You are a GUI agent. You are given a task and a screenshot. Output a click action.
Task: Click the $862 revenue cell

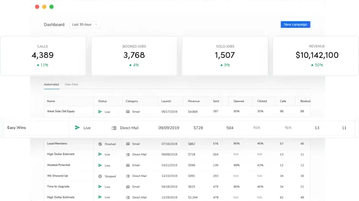(191, 144)
